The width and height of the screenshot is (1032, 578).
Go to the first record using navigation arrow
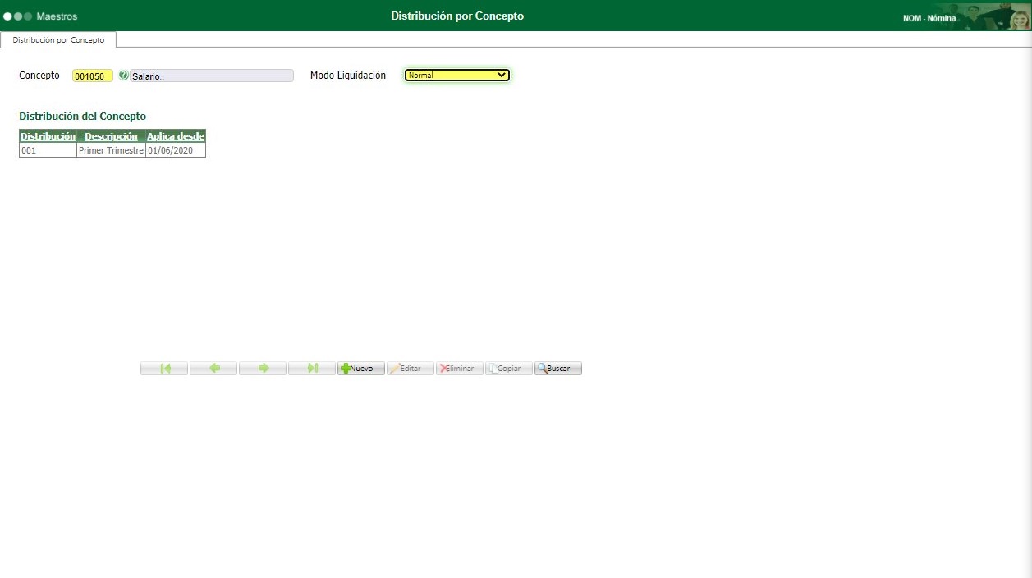pos(163,368)
